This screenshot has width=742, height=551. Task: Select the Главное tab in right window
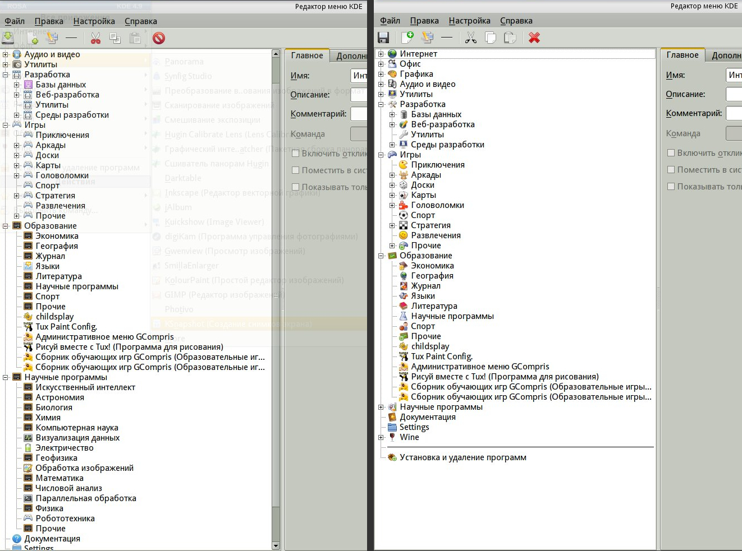683,55
